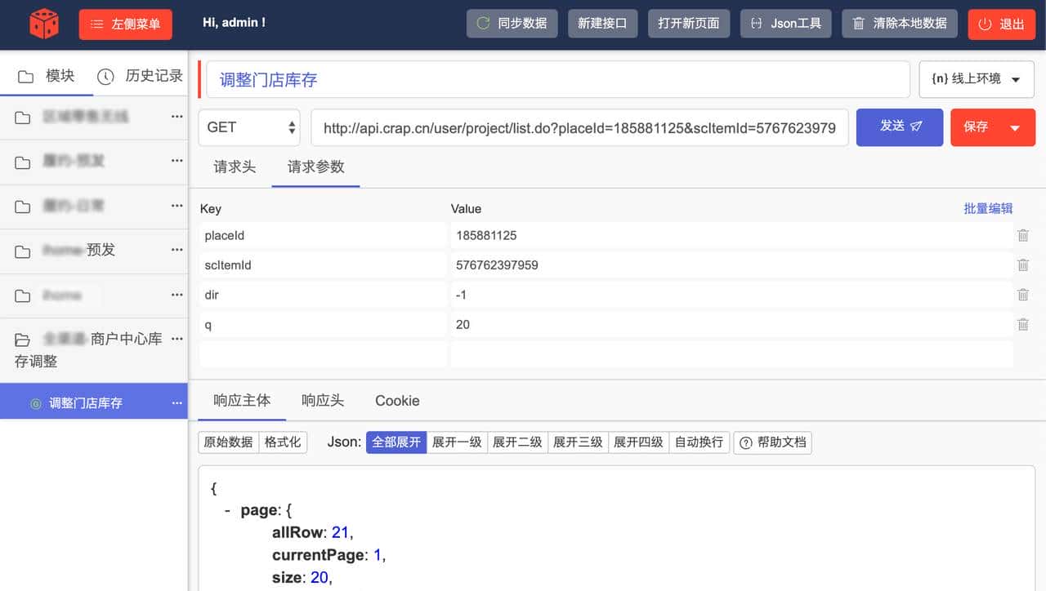Open the 保存 button dropdown arrow
1046x591 pixels.
pos(1013,127)
